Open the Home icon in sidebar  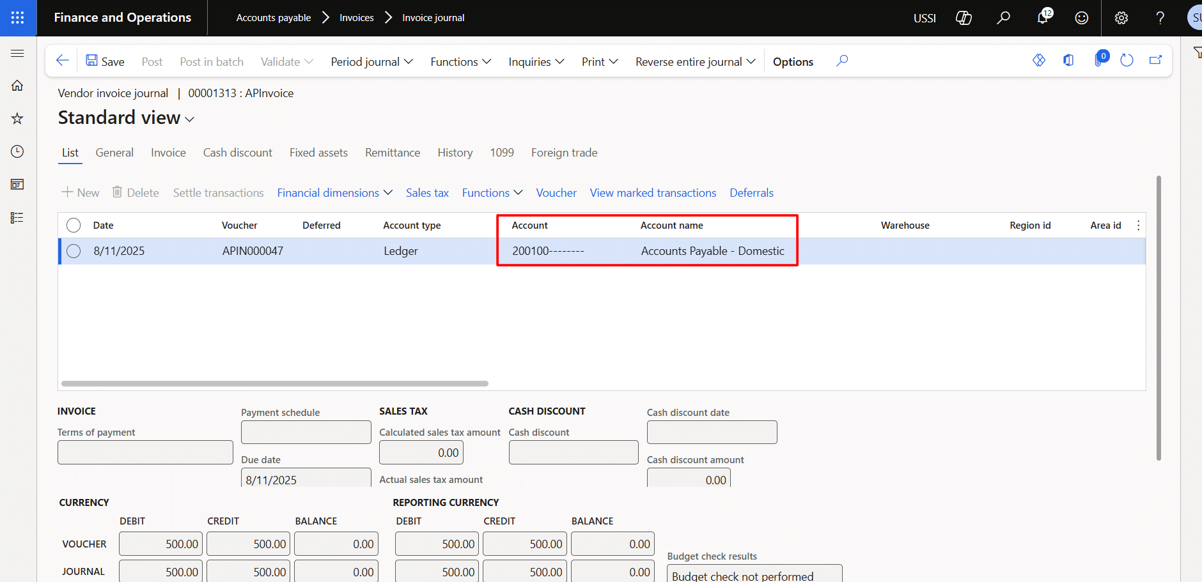[x=17, y=86]
